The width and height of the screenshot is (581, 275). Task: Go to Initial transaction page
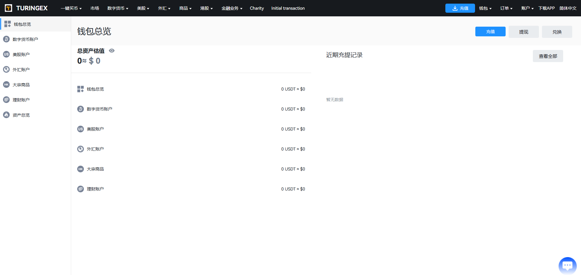click(x=288, y=8)
